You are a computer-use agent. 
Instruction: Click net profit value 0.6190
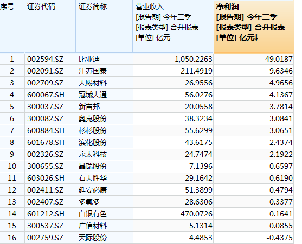pyautogui.click(x=281, y=178)
